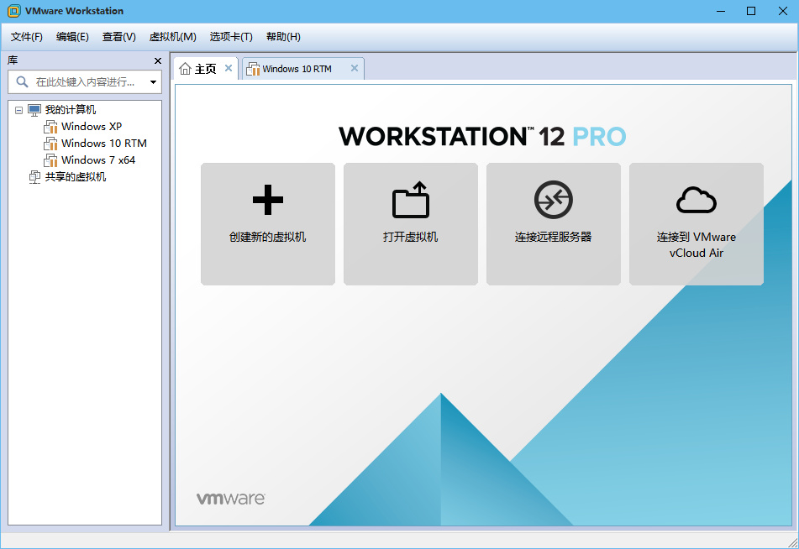Select the Windows XP virtual machine icon
Viewport: 799px width, 549px height.
pyautogui.click(x=52, y=126)
